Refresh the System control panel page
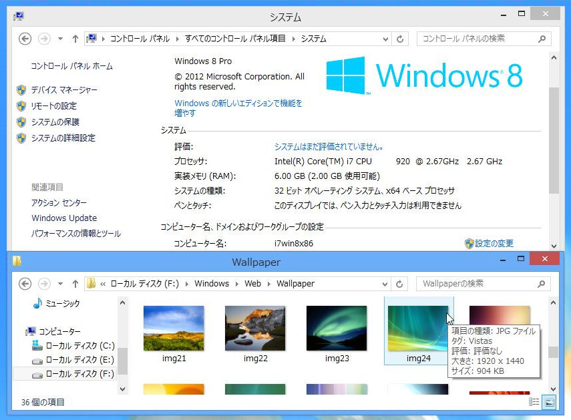 pyautogui.click(x=400, y=39)
